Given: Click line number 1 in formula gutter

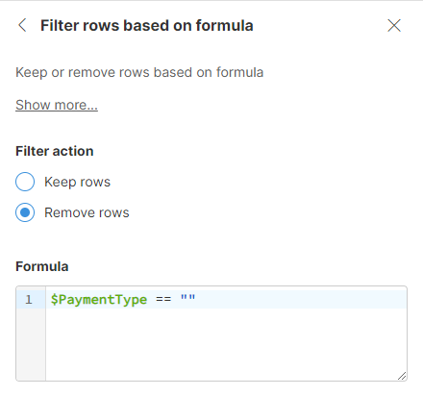Looking at the screenshot, I should (29, 300).
